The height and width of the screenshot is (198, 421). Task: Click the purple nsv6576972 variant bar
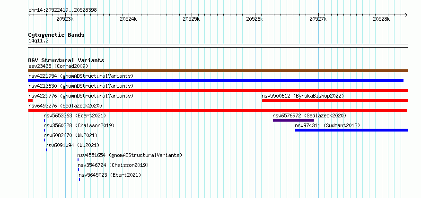coord(293,120)
